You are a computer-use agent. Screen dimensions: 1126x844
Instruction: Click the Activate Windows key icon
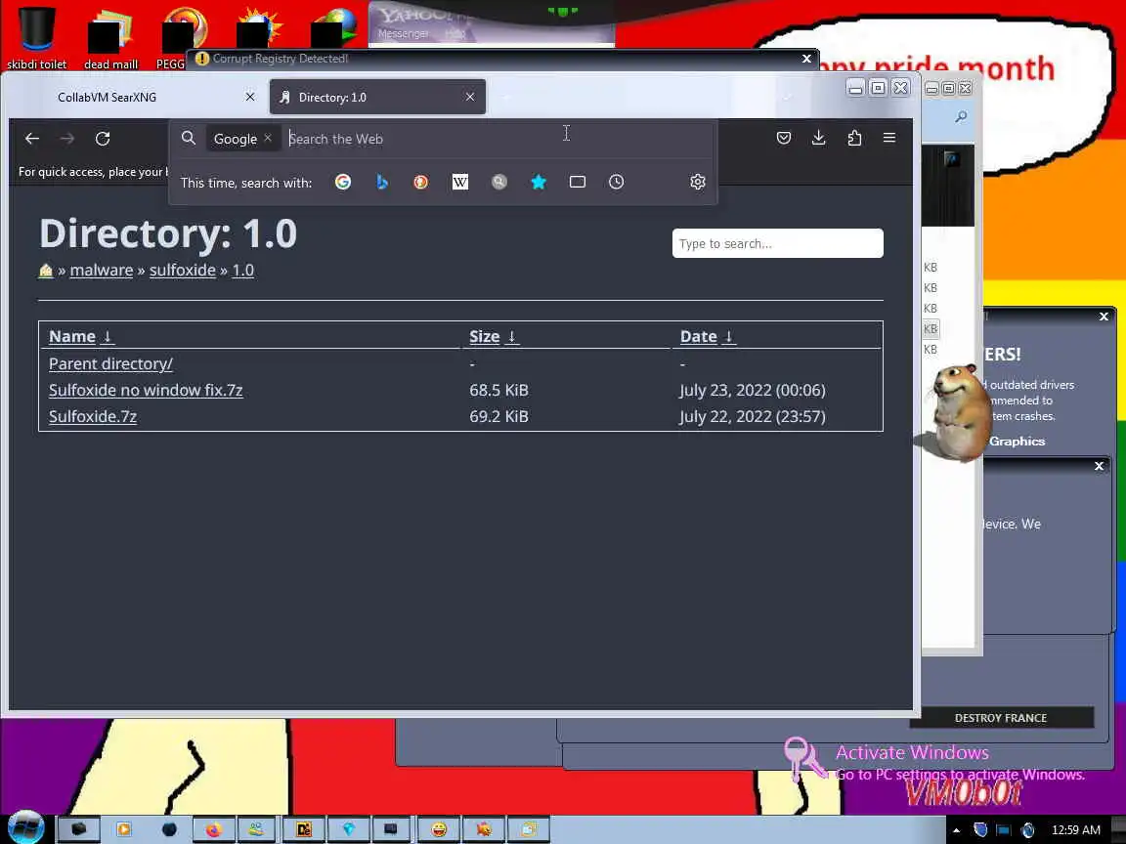click(x=805, y=758)
